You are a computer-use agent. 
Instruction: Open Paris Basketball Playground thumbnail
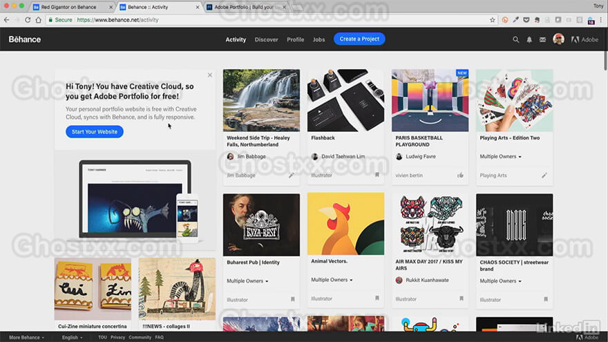pos(430,100)
